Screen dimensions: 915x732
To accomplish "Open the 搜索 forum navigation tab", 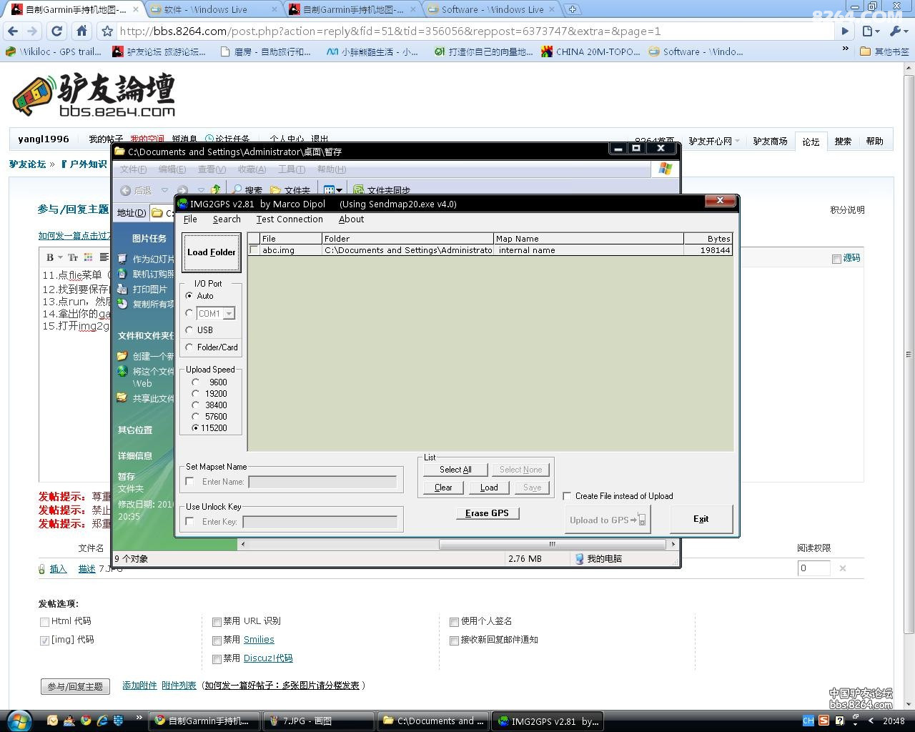I will coord(843,142).
